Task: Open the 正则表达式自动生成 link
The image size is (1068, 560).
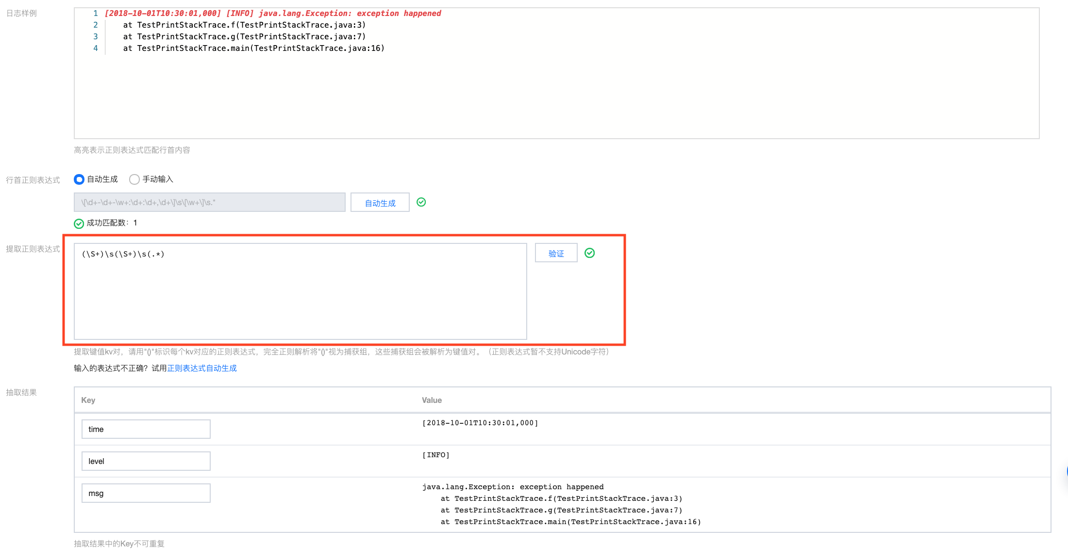Action: pyautogui.click(x=202, y=368)
